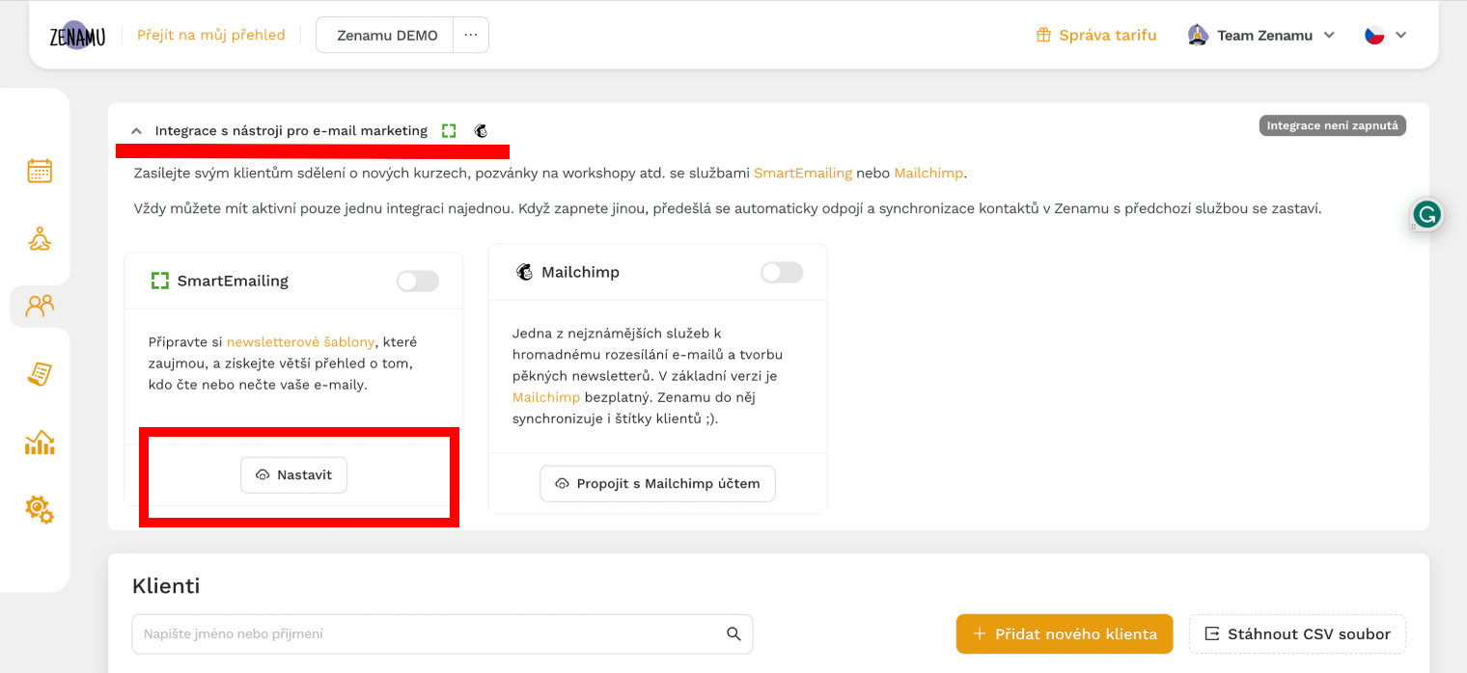
Task: Enable the SmartEmailing integration toggle
Action: point(418,281)
